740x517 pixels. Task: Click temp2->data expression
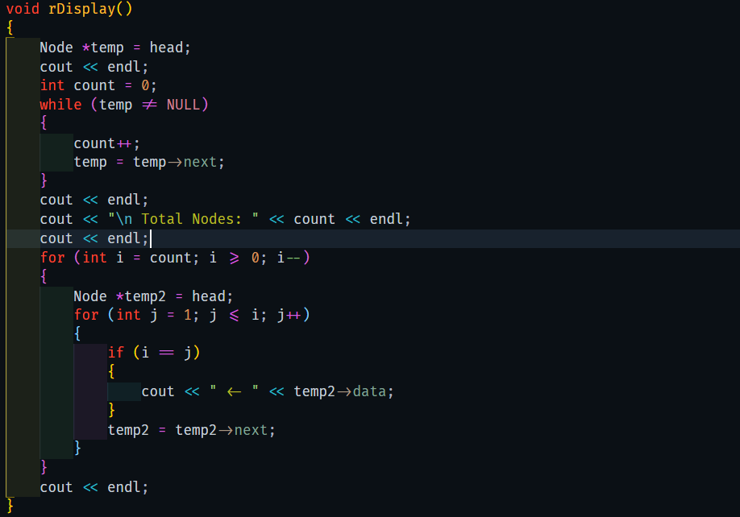pyautogui.click(x=339, y=391)
